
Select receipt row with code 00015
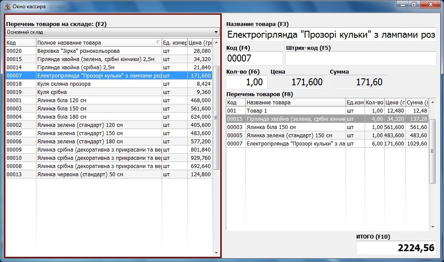point(327,119)
